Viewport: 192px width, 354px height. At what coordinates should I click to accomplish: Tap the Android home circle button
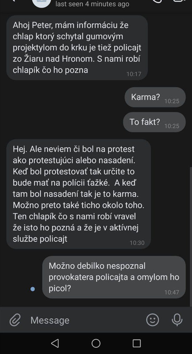click(x=96, y=343)
